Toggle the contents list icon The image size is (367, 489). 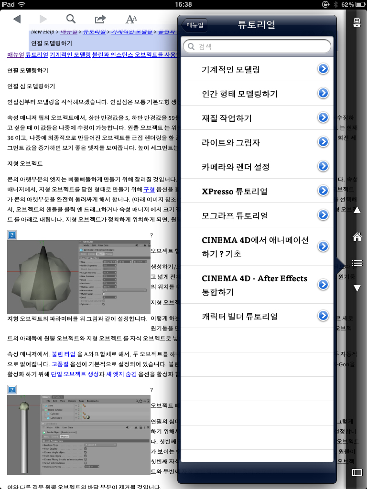[357, 263]
